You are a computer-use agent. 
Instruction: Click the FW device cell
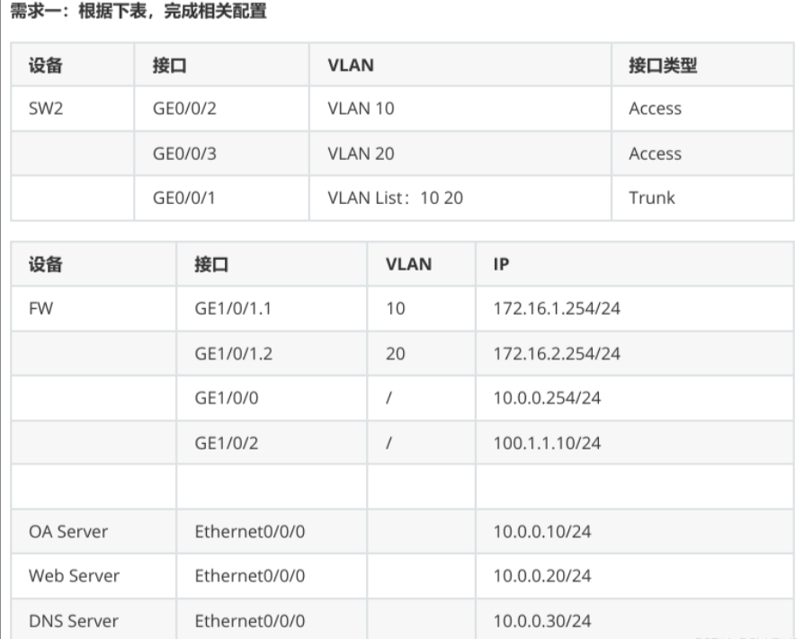pos(94,308)
